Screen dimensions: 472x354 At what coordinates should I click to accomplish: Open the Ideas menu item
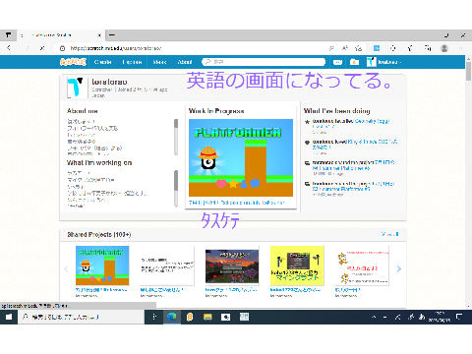159,62
